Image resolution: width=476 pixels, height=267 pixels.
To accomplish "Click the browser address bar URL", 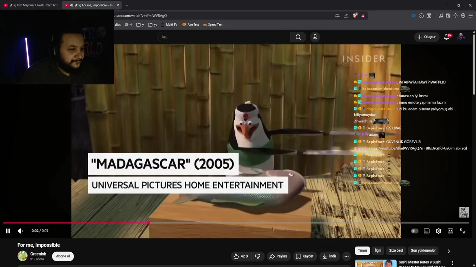I will [140, 16].
